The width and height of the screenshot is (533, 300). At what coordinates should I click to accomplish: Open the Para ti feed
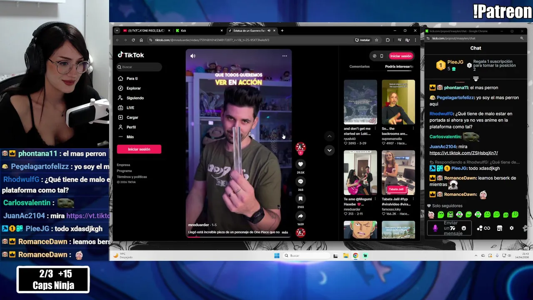click(x=128, y=78)
